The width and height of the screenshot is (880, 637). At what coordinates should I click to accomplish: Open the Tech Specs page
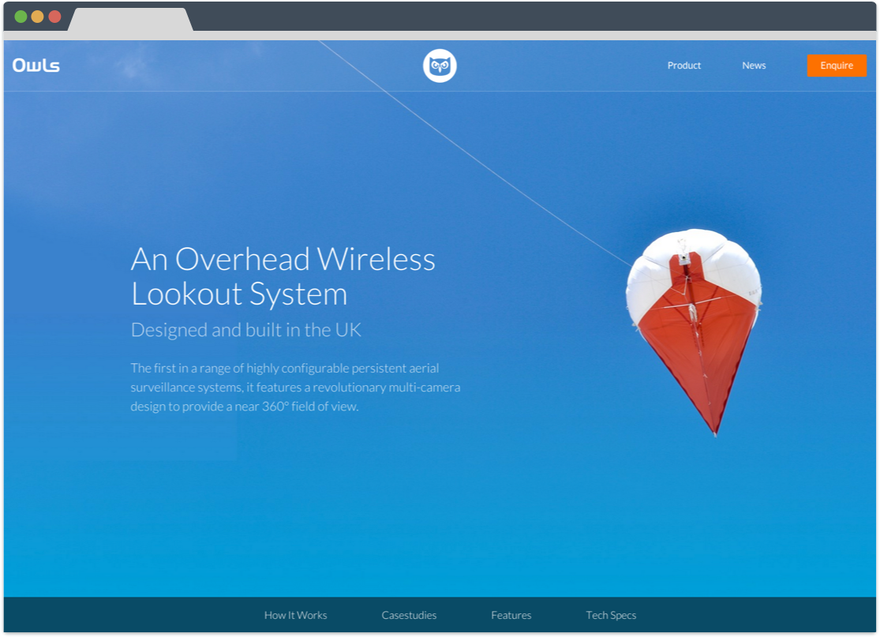[612, 615]
